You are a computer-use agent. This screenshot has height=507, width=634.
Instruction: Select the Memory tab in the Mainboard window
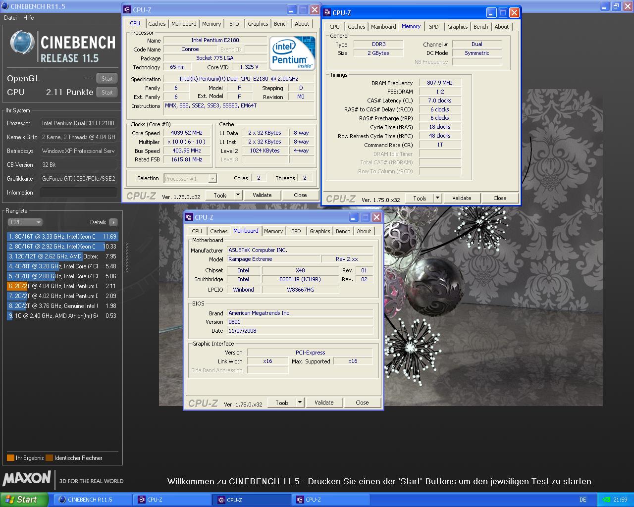pyautogui.click(x=273, y=231)
